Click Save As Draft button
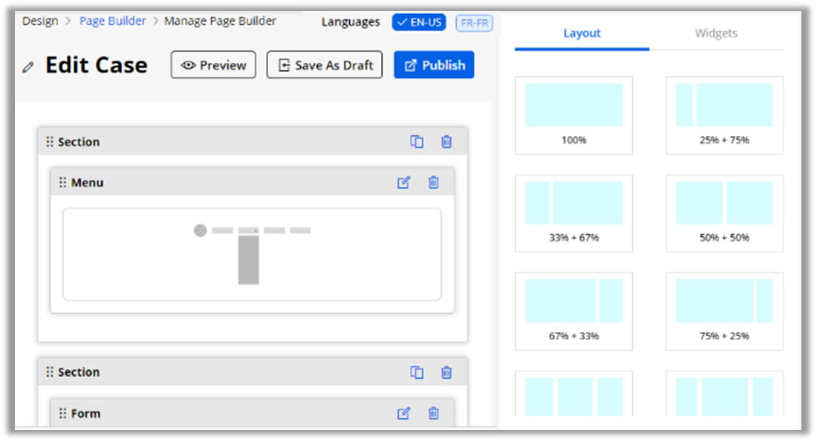Image resolution: width=817 pixels, height=441 pixels. (x=325, y=65)
